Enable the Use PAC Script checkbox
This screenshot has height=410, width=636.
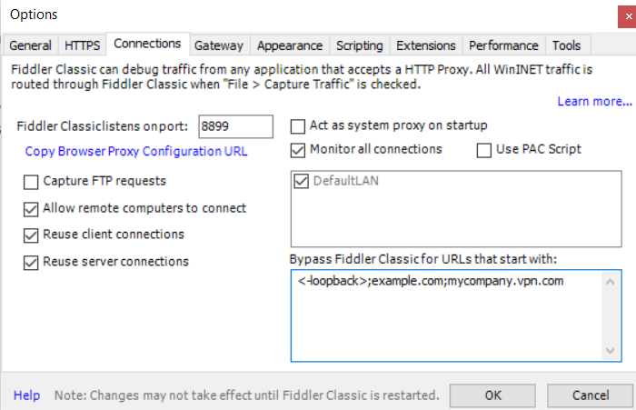484,149
